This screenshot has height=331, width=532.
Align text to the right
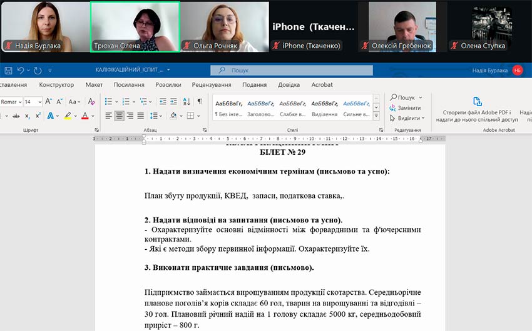130,116
